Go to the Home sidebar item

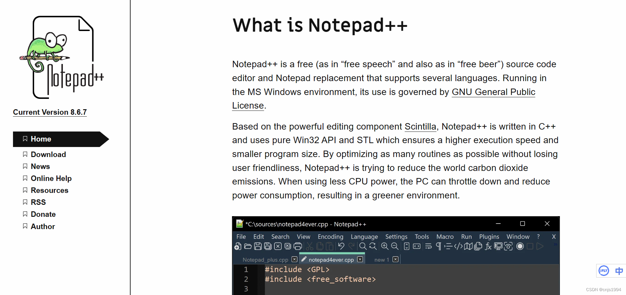61,139
